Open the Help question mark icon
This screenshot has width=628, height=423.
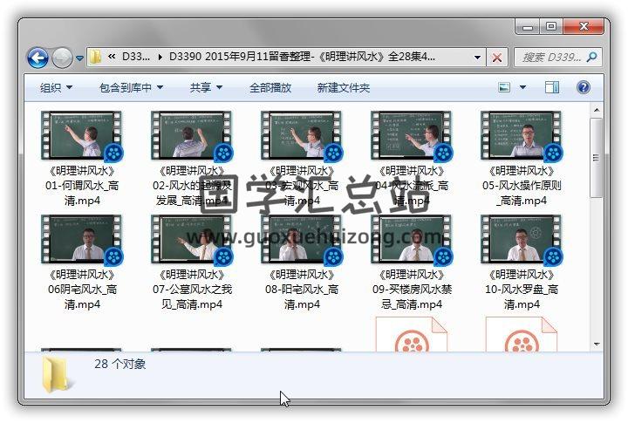tap(583, 88)
